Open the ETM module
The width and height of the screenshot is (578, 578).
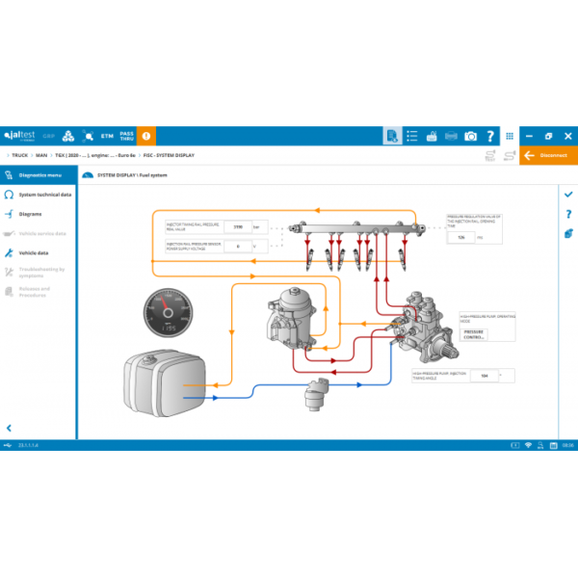pyautogui.click(x=107, y=136)
